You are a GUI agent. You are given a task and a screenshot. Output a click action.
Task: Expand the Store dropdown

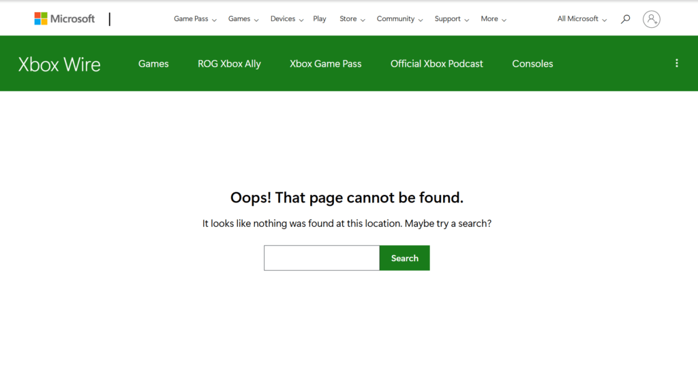click(352, 19)
